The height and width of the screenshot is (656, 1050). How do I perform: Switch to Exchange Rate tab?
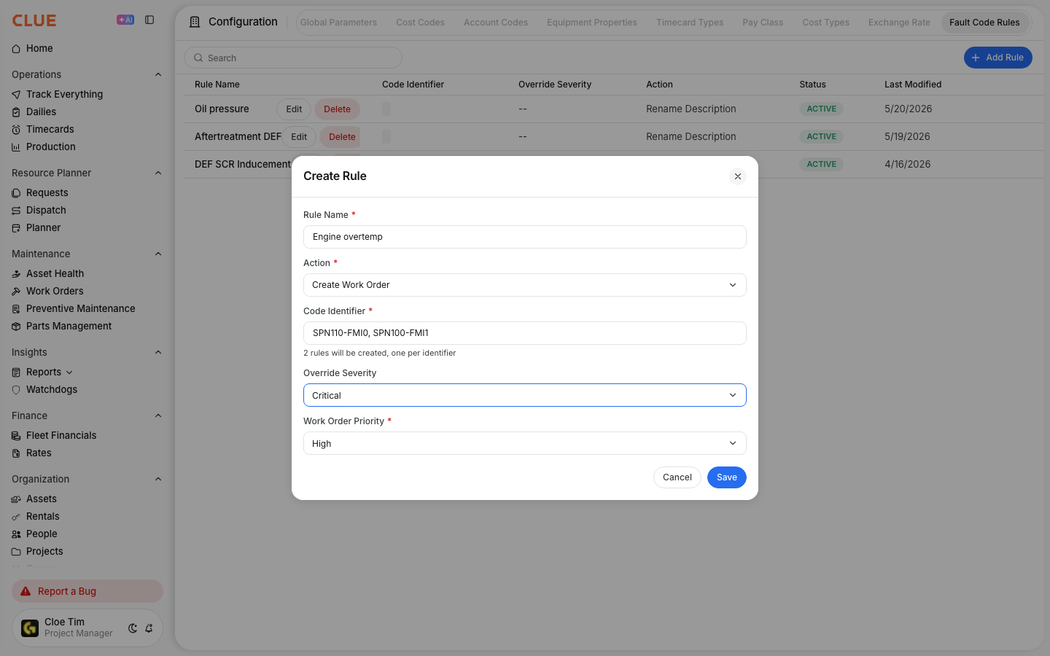point(899,23)
